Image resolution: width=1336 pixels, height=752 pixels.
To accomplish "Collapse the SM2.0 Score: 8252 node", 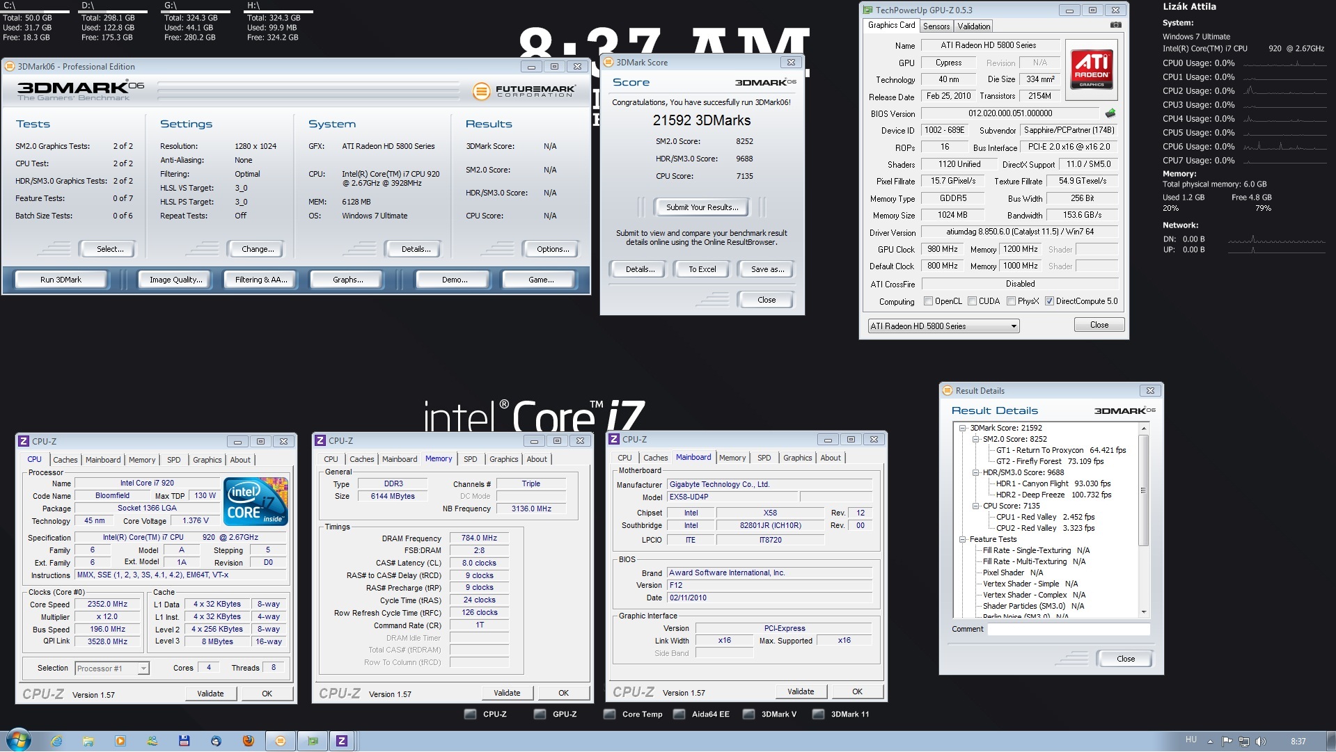I will tap(976, 439).
